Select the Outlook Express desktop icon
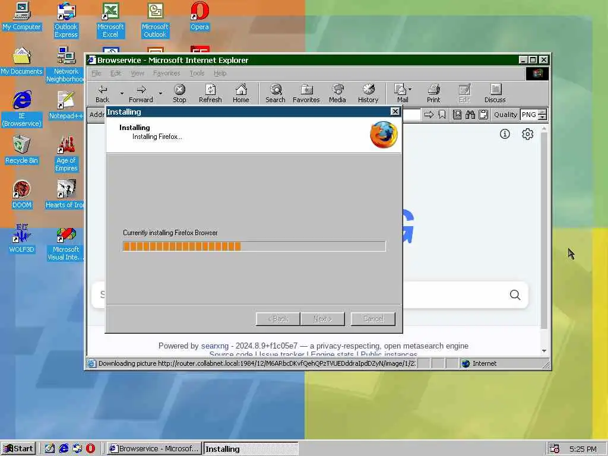The image size is (608, 456). [66, 20]
